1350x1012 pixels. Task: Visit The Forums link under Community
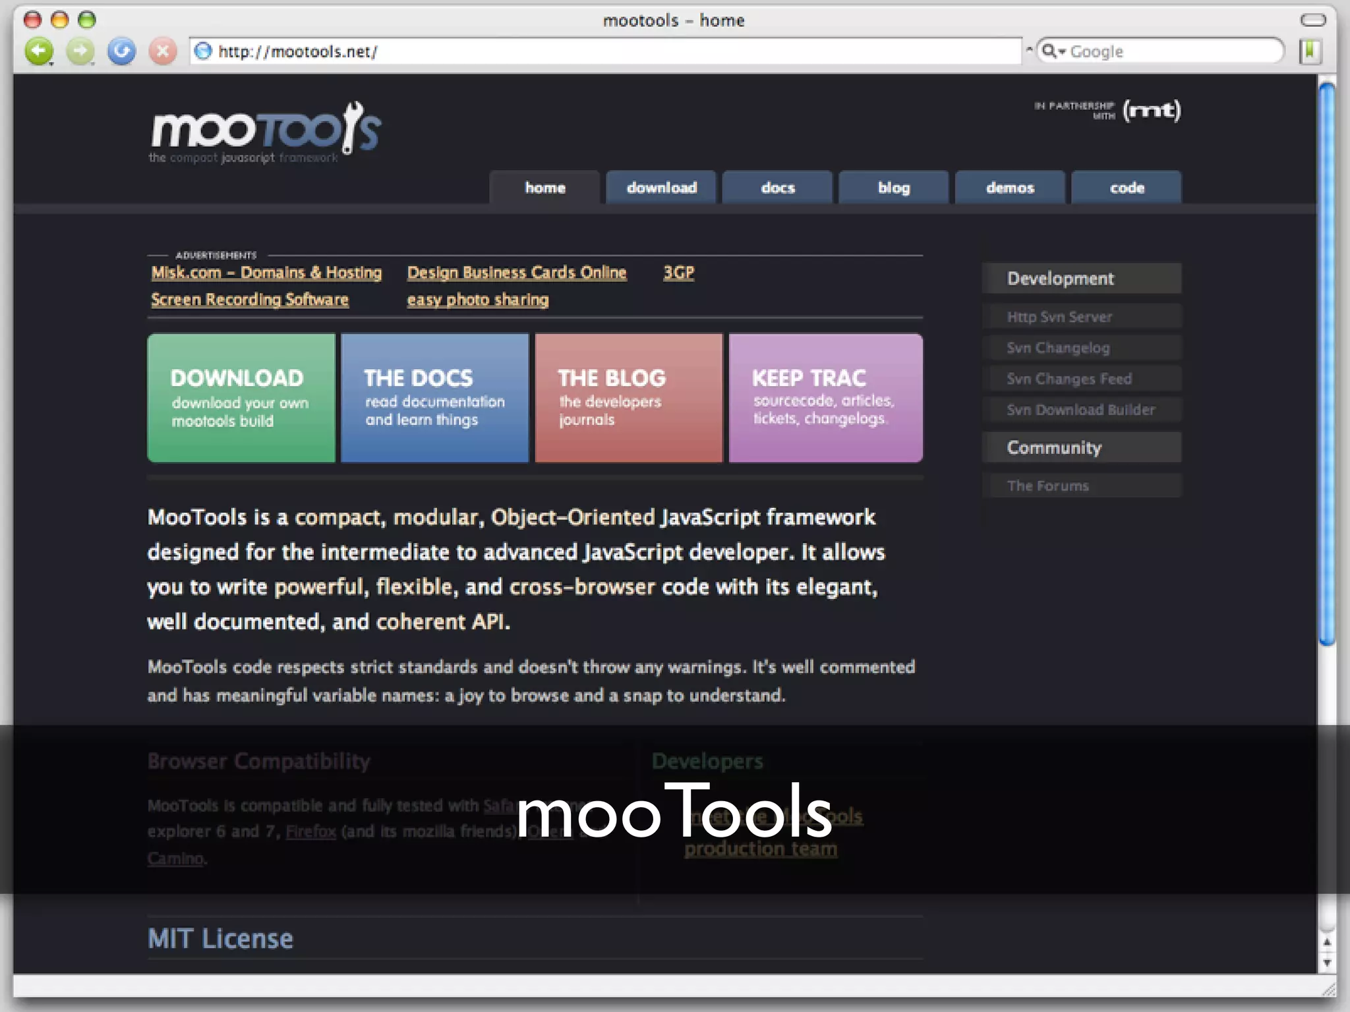pyautogui.click(x=1082, y=486)
